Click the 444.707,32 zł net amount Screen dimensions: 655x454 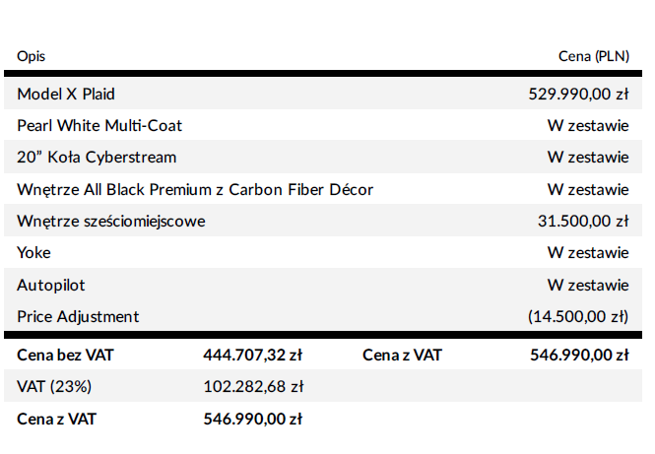click(x=252, y=356)
